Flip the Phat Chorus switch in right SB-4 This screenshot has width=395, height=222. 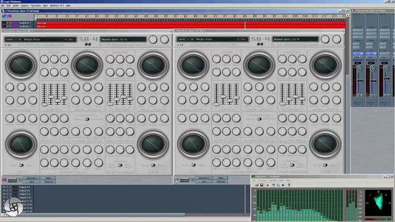click(292, 165)
